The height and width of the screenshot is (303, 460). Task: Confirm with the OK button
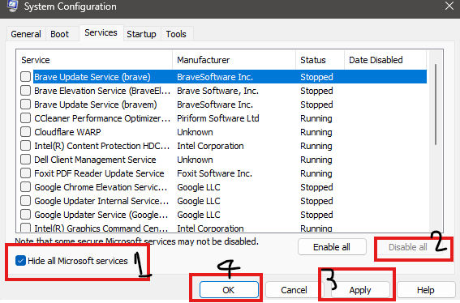tap(229, 290)
